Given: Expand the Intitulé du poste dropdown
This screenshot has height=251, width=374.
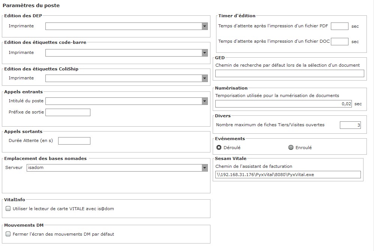Looking at the screenshot, I should pyautogui.click(x=204, y=101).
